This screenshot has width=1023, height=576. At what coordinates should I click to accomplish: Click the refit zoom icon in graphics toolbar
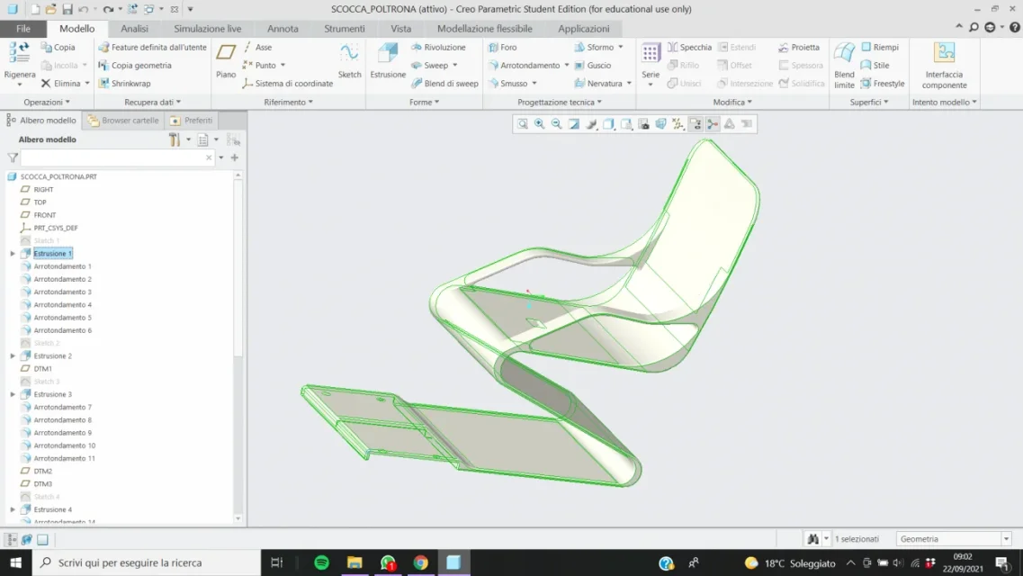[x=523, y=124]
